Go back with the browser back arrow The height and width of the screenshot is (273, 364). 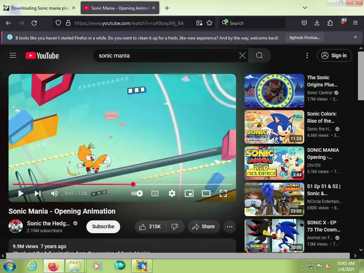coord(9,23)
